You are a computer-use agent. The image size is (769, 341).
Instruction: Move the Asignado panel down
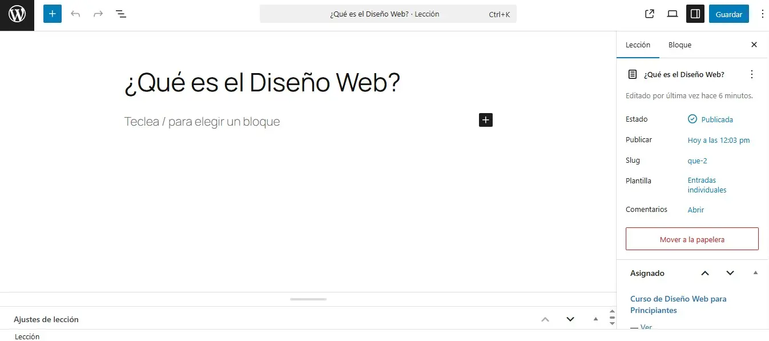coord(730,273)
